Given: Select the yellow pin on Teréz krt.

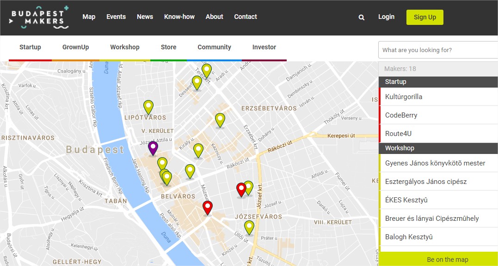Looking at the screenshot, I should (x=206, y=71).
